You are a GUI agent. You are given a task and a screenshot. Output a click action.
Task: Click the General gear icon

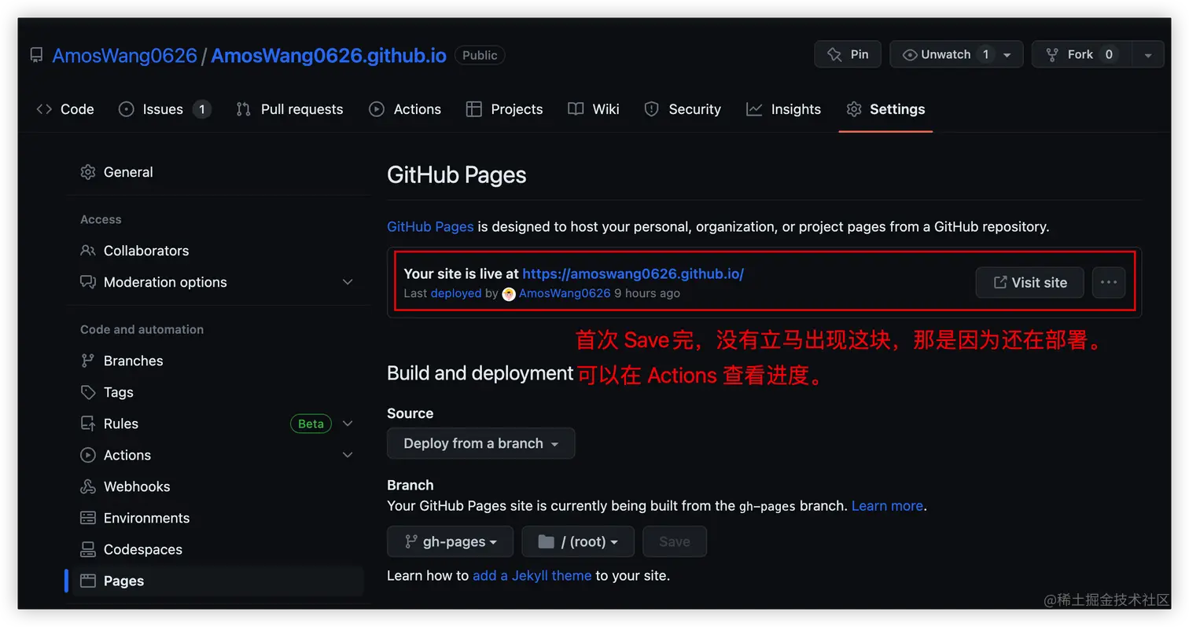(88, 171)
